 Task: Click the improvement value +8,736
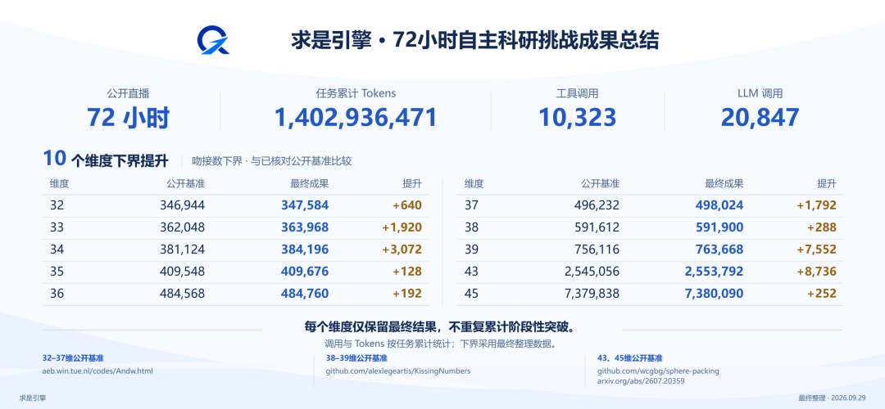pos(817,272)
